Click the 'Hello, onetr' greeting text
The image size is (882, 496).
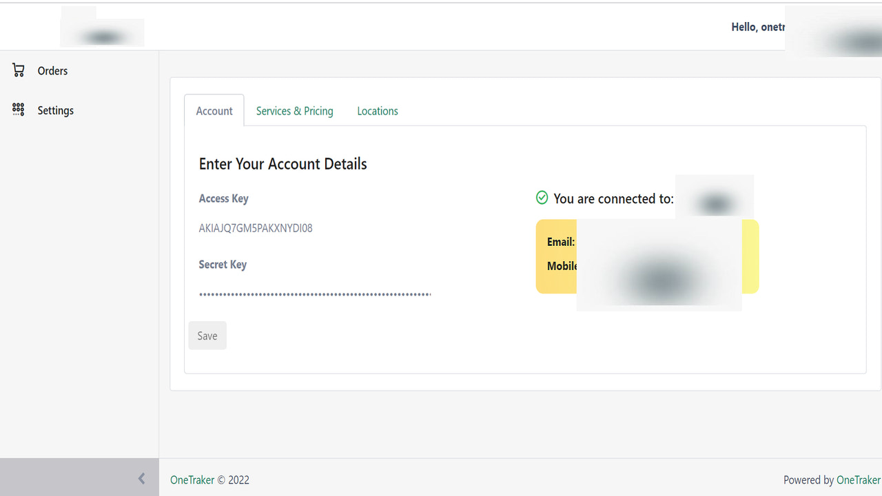point(758,27)
